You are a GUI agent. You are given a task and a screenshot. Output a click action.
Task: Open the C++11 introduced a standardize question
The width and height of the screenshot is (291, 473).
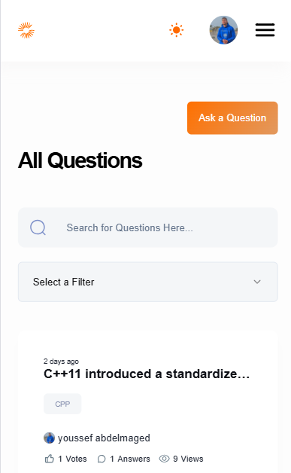147,374
